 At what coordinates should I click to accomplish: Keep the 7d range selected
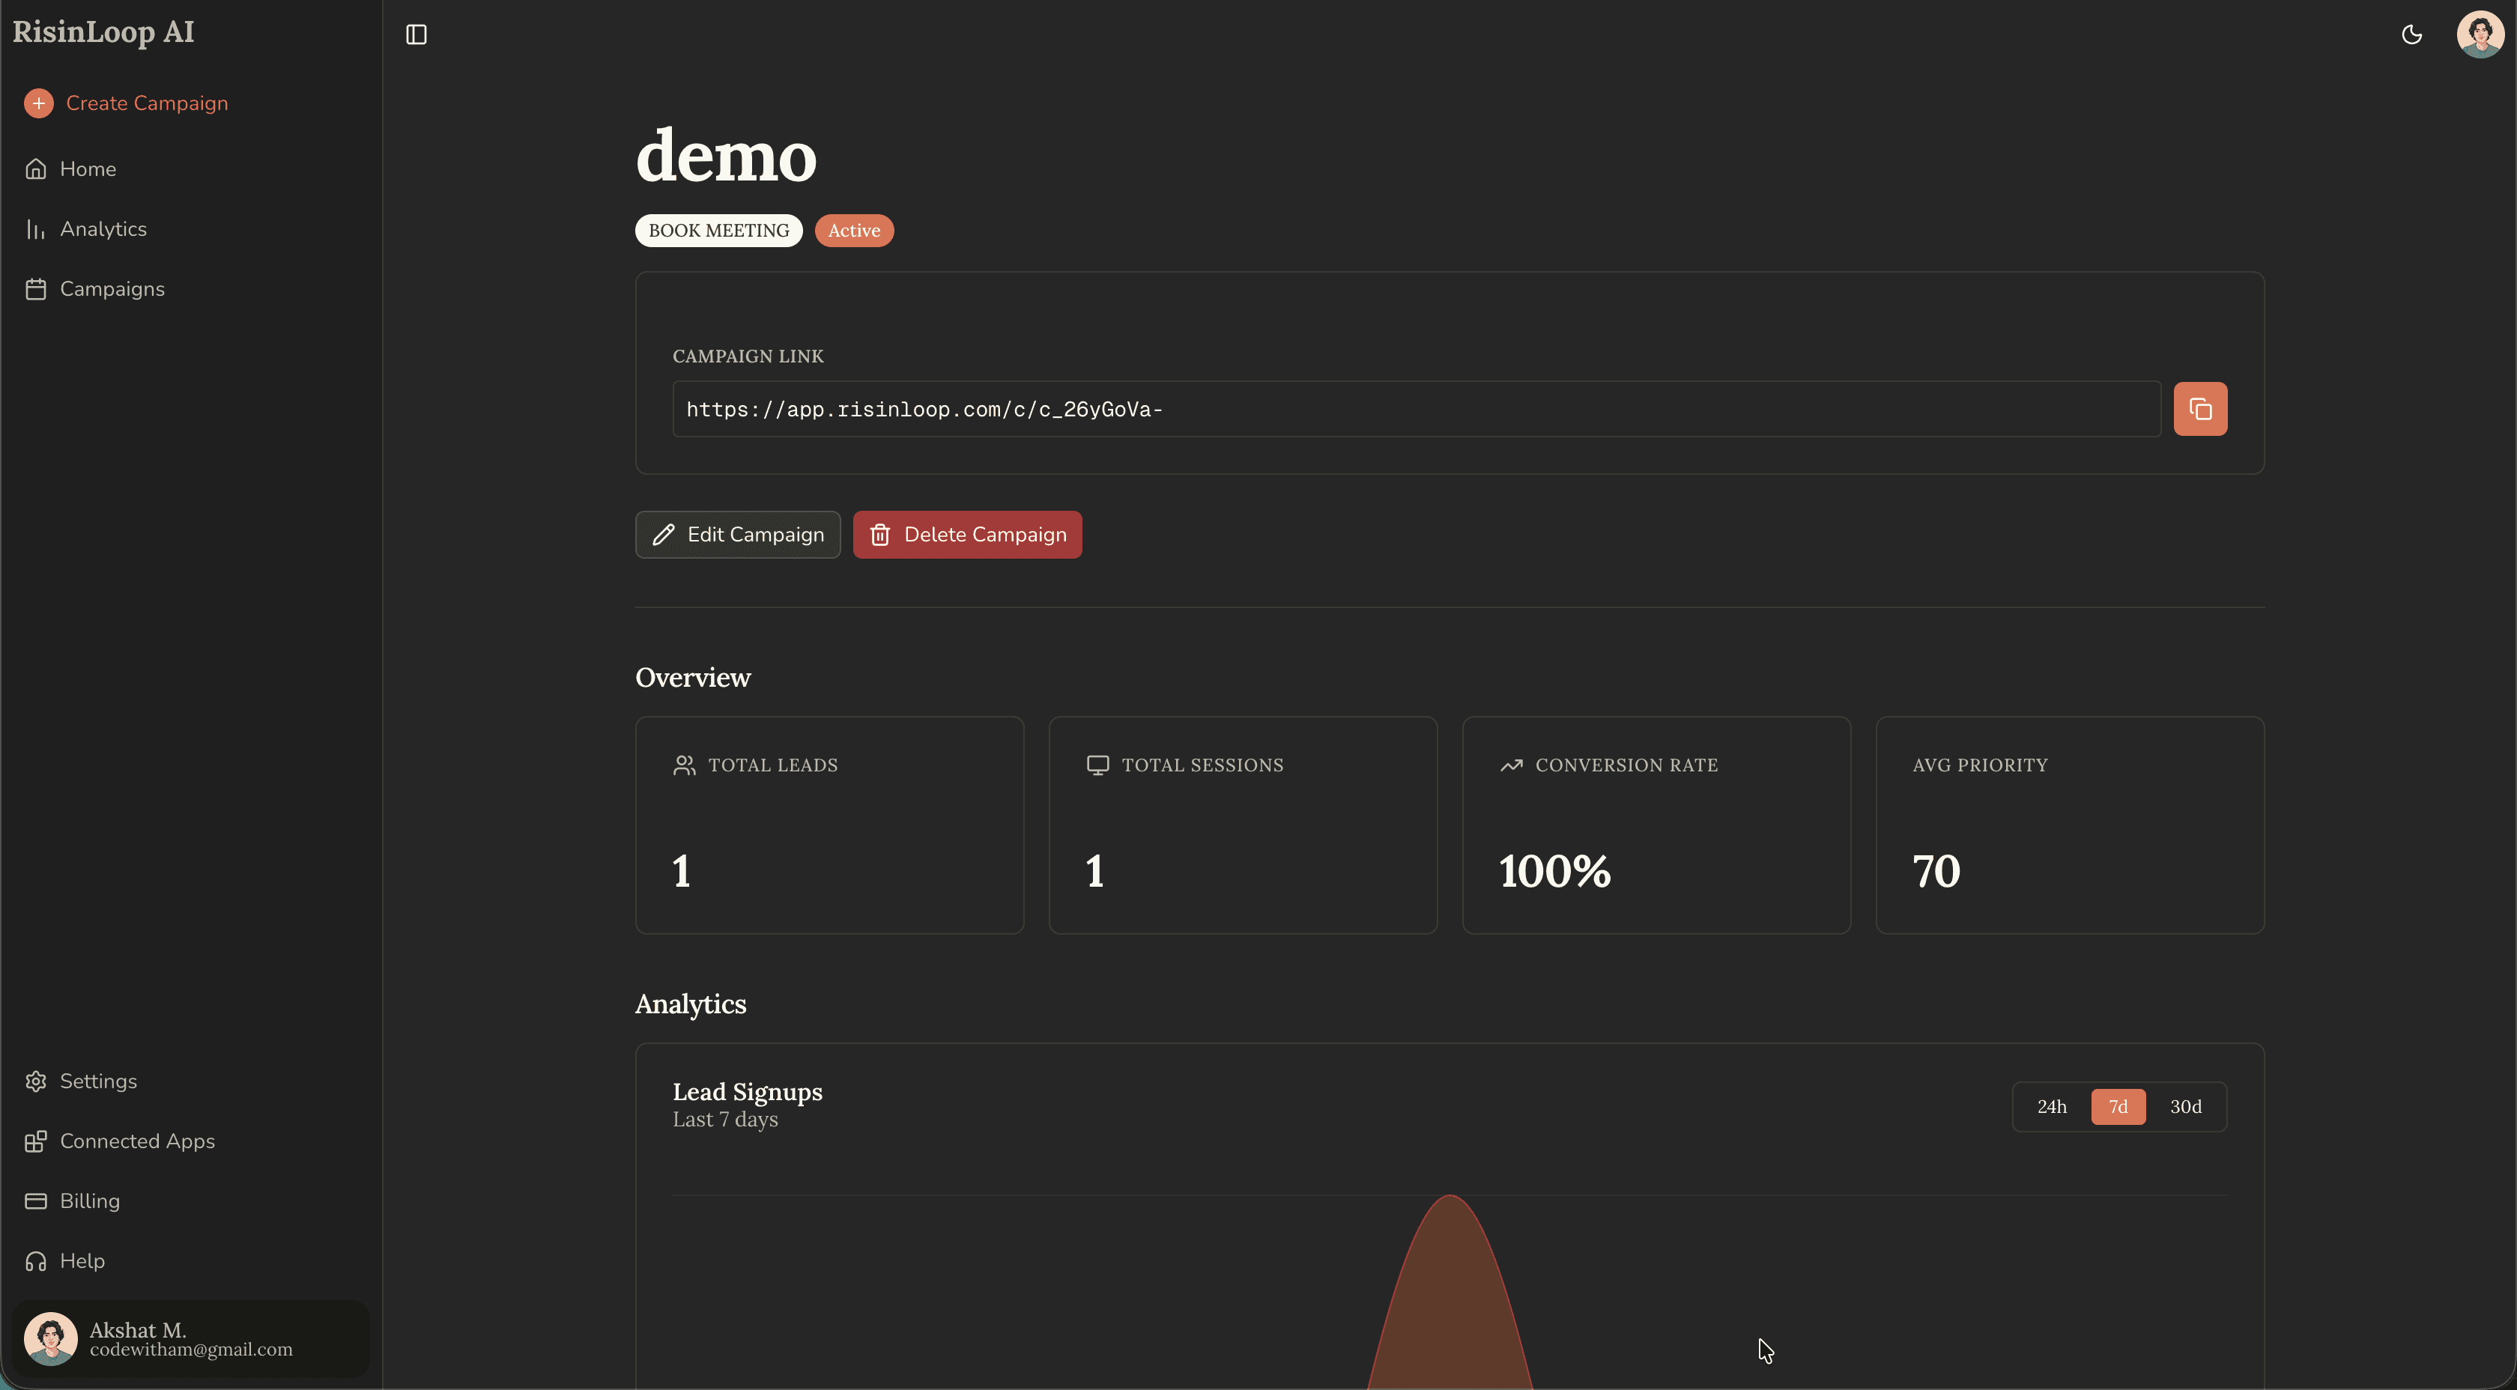tap(2118, 1105)
